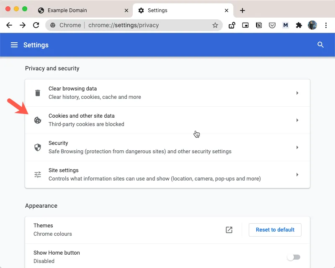This screenshot has width=335, height=268.
Task: Bookmark this page with the star icon
Action: (215, 25)
